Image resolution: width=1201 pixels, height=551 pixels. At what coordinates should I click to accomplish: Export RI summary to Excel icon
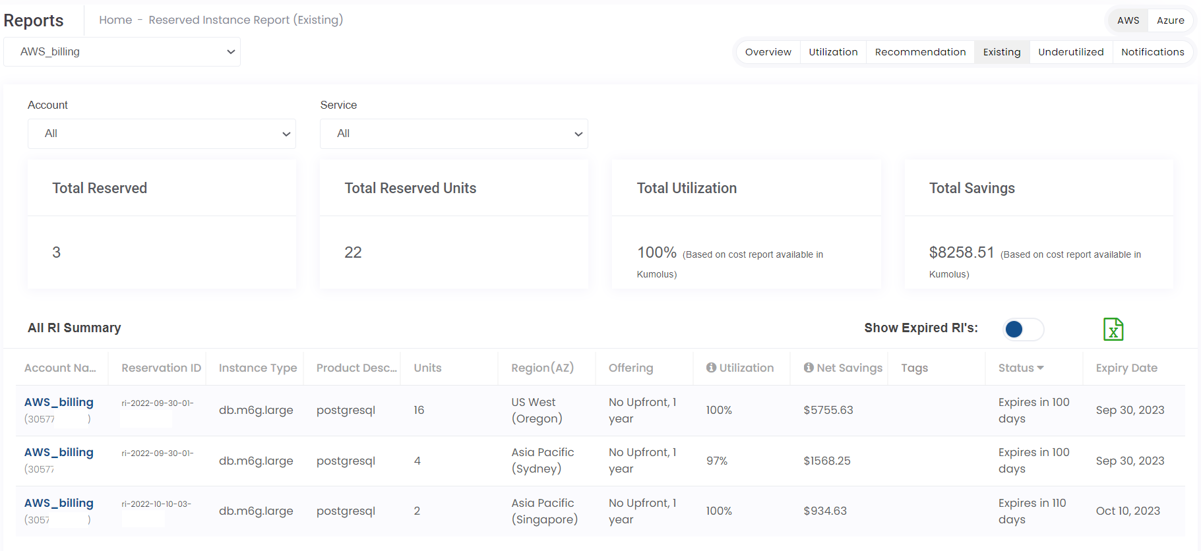[x=1113, y=329]
